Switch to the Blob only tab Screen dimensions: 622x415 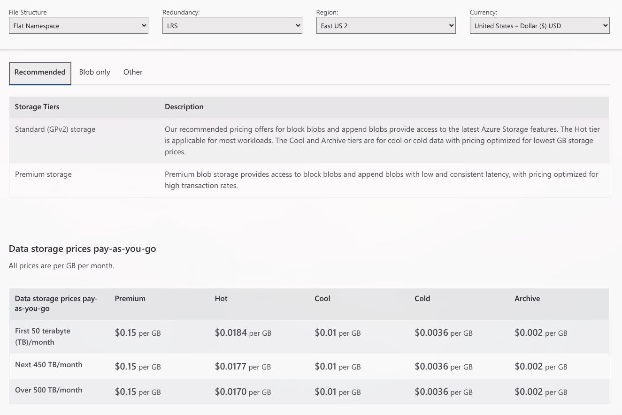point(94,72)
